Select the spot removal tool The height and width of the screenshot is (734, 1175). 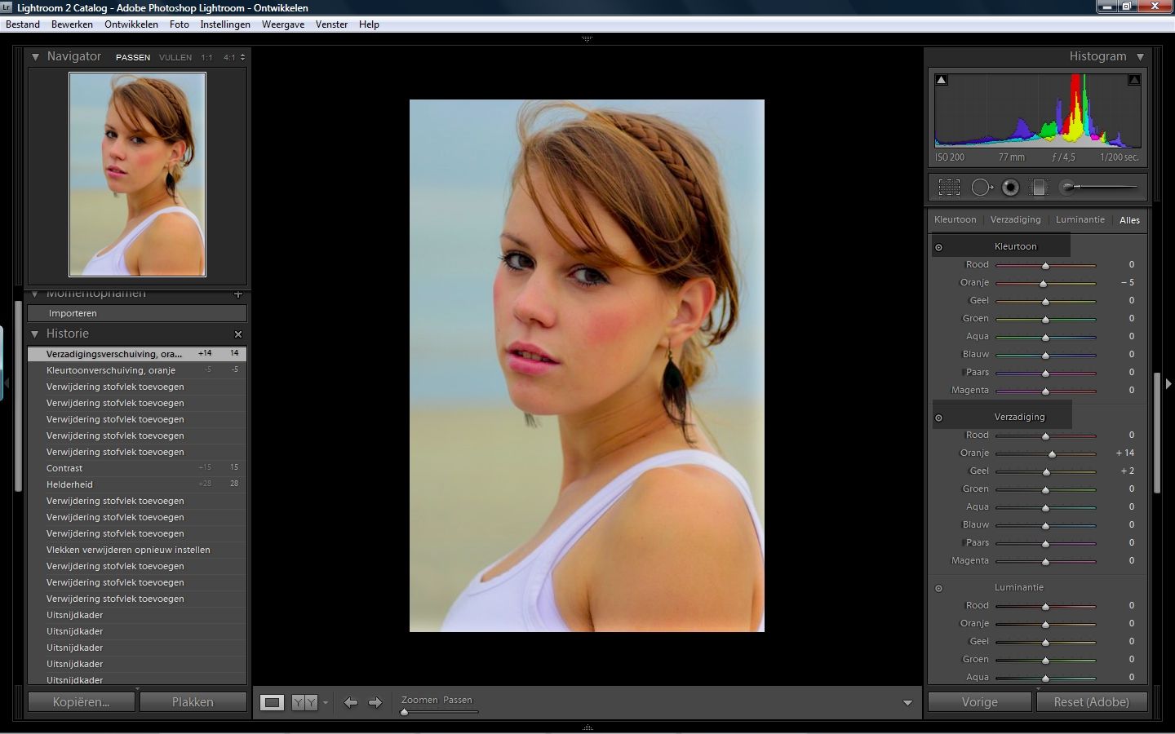pos(982,187)
